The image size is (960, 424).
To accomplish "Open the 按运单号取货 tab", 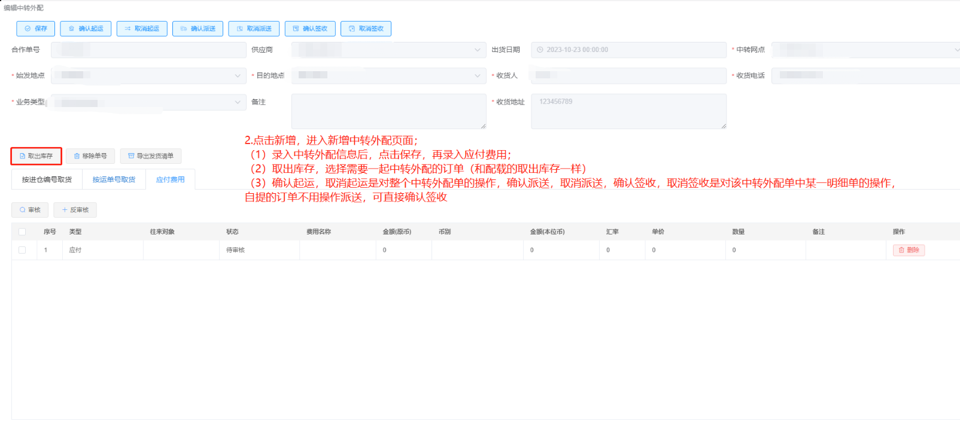I will pos(114,179).
